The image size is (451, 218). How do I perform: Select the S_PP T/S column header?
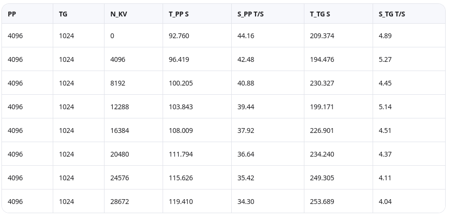(250, 14)
